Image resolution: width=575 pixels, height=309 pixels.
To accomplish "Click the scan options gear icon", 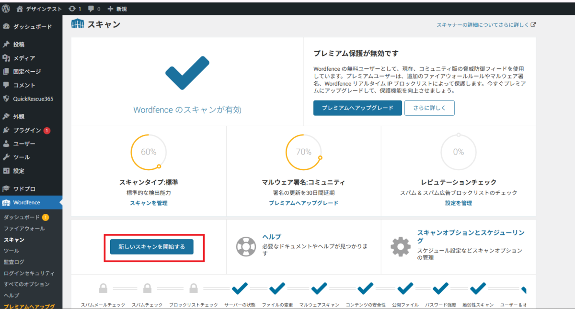I will coord(401,247).
